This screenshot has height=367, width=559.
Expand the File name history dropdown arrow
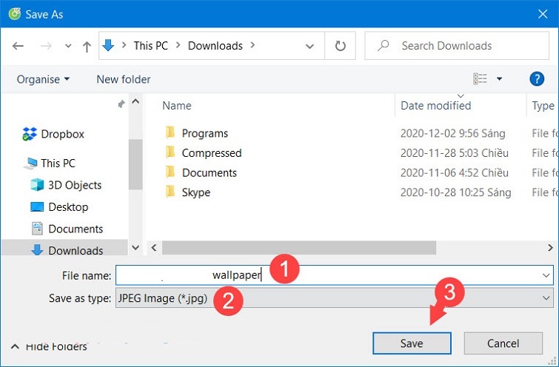click(x=546, y=275)
